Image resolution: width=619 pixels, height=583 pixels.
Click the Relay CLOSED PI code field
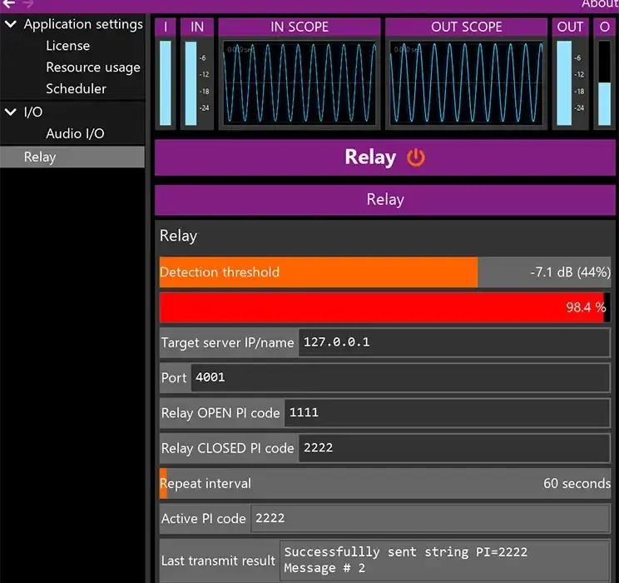454,448
